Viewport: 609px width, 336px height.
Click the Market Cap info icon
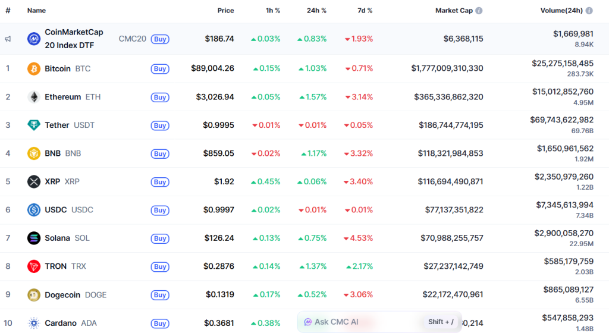(479, 11)
